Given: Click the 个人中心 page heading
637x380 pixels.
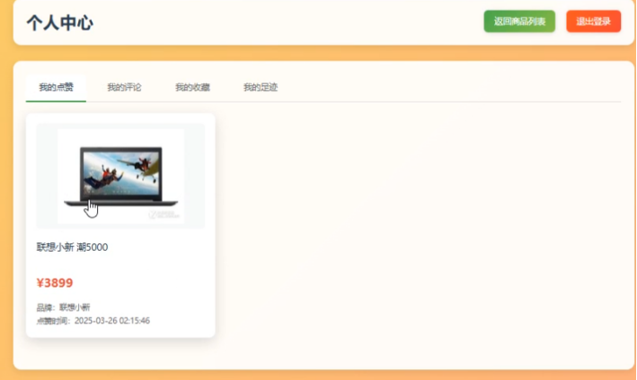Looking at the screenshot, I should pyautogui.click(x=60, y=22).
